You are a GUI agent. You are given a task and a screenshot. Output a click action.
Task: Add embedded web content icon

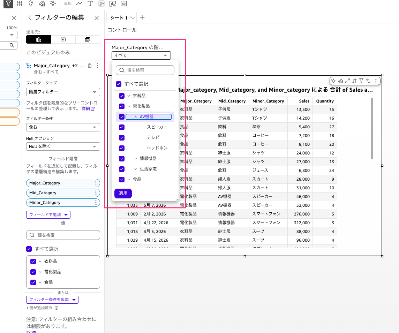point(124,3)
